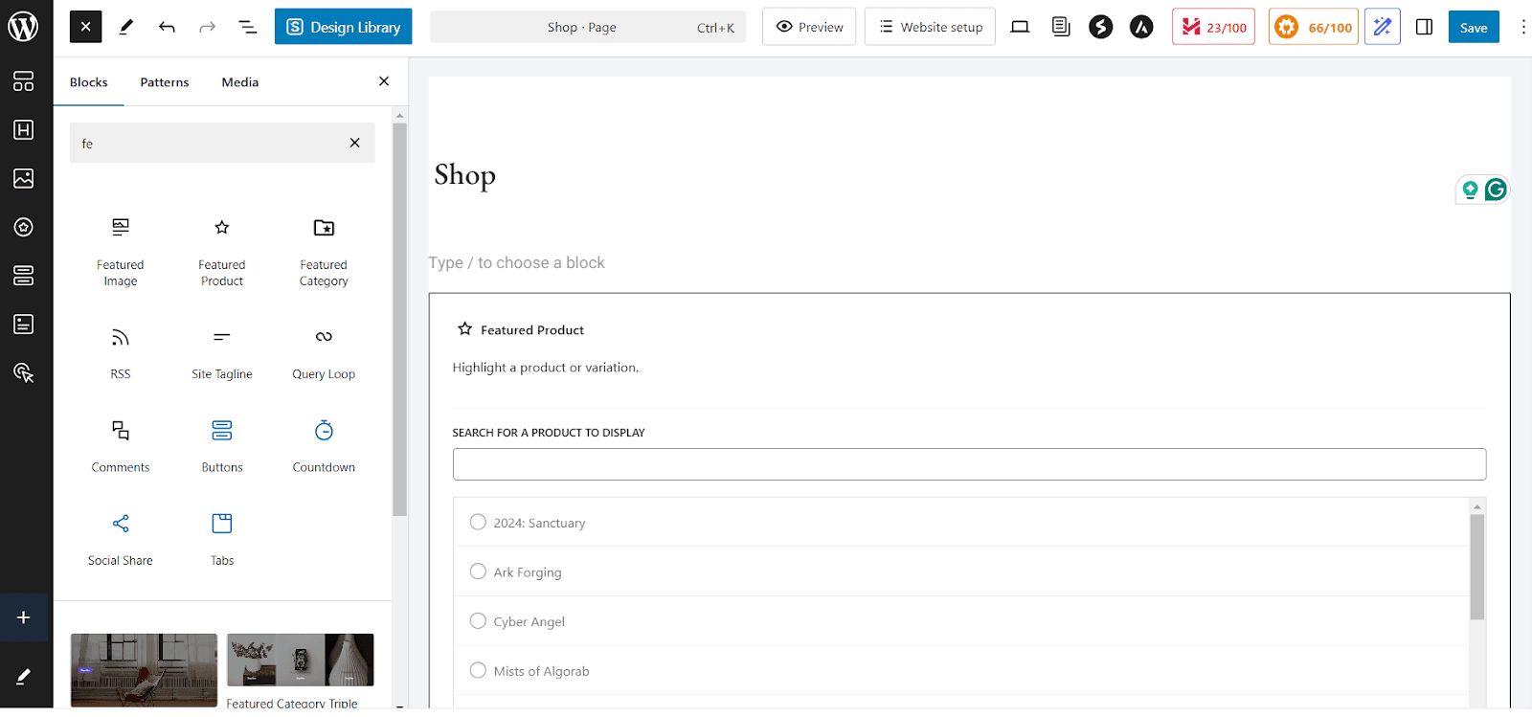The width and height of the screenshot is (1532, 717).
Task: Select the Ark Forging radio option
Action: 478,571
